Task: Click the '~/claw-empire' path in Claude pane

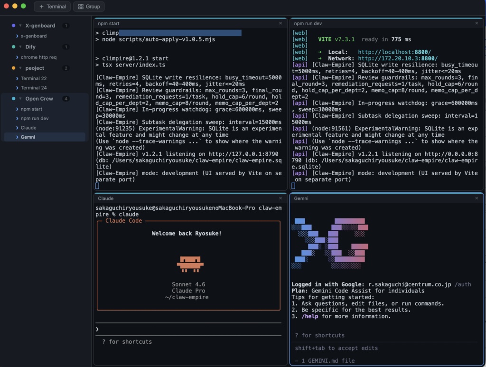Action: (187, 297)
